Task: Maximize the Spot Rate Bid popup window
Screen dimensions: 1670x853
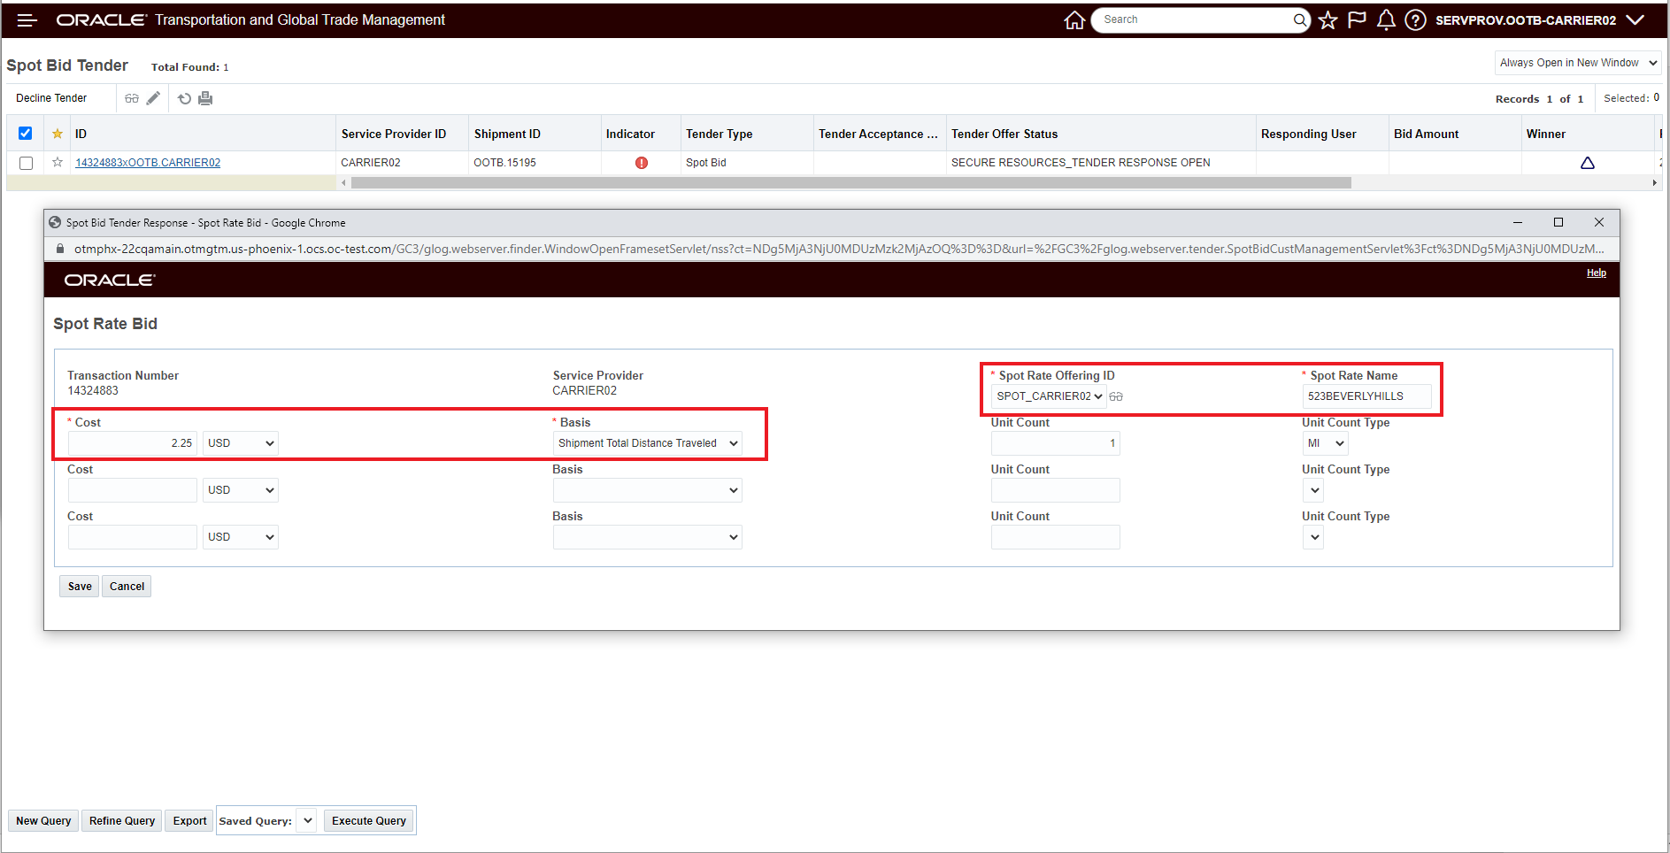Action: click(1558, 222)
